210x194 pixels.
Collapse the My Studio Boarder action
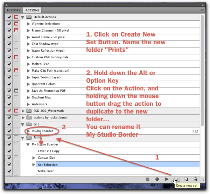28,145
